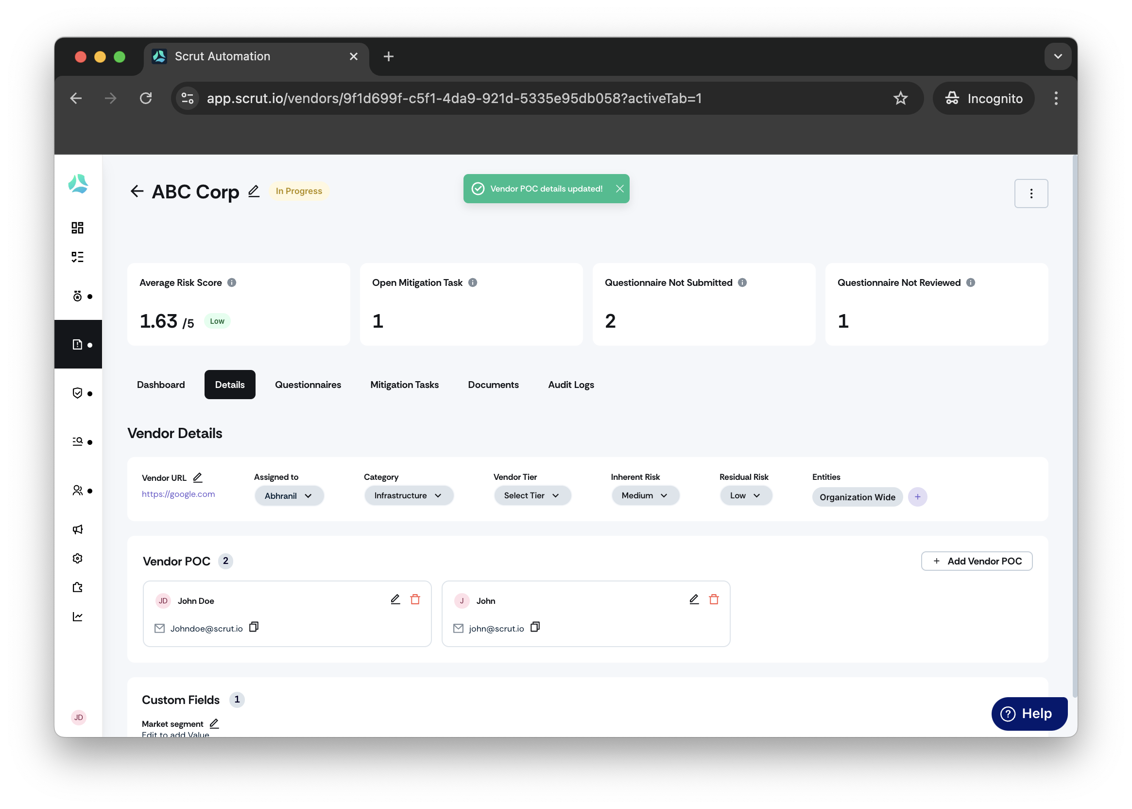Viewport: 1132px width, 809px height.
Task: Edit the ABC Corp vendor name
Action: 254,191
